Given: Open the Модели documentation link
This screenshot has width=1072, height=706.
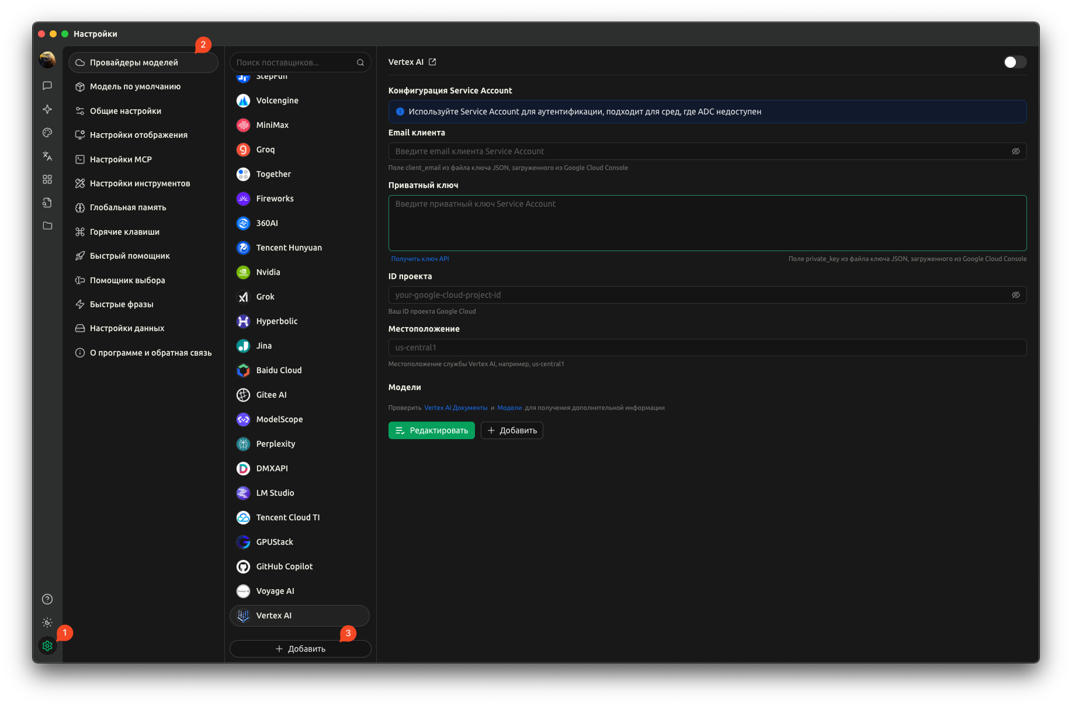Looking at the screenshot, I should [509, 408].
